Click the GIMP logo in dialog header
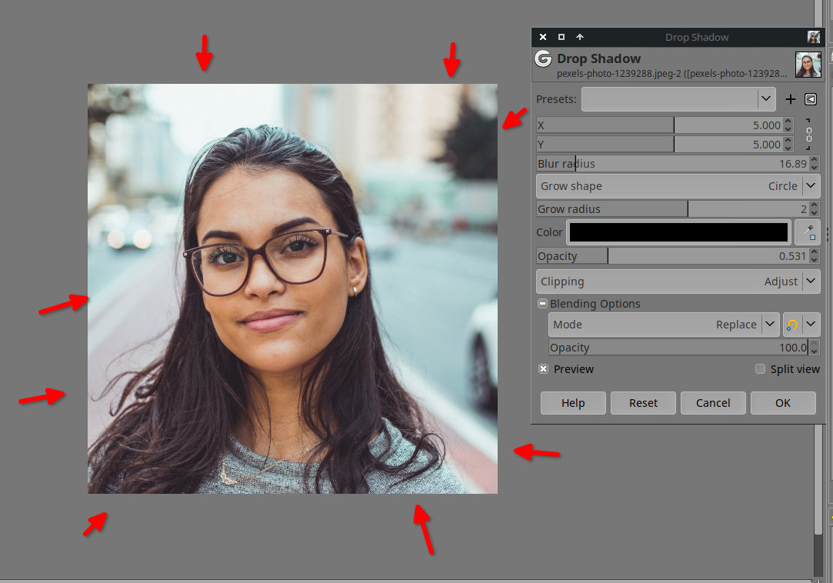 pyautogui.click(x=543, y=59)
